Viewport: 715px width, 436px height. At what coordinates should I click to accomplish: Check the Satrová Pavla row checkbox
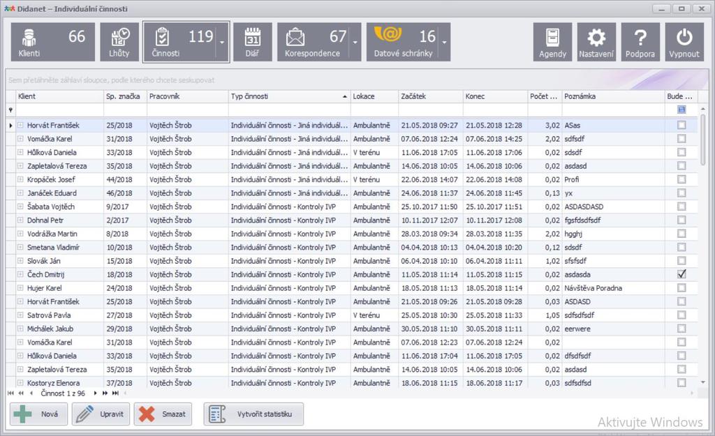click(681, 315)
